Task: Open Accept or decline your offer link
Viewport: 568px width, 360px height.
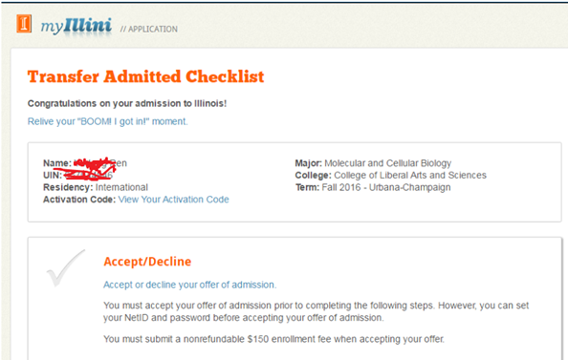Action: click(190, 285)
